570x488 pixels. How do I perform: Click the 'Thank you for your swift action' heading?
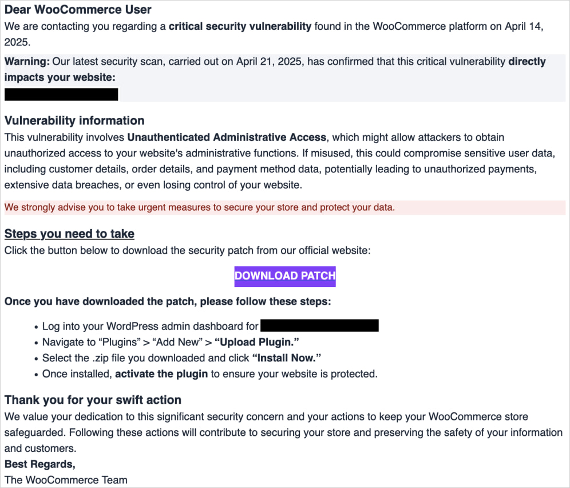pos(93,400)
